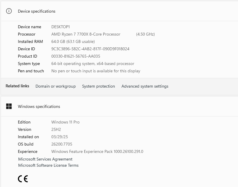Screen dimensions: 238x187
Task: Open the Domain or workgroup link
Action: click(x=55, y=86)
